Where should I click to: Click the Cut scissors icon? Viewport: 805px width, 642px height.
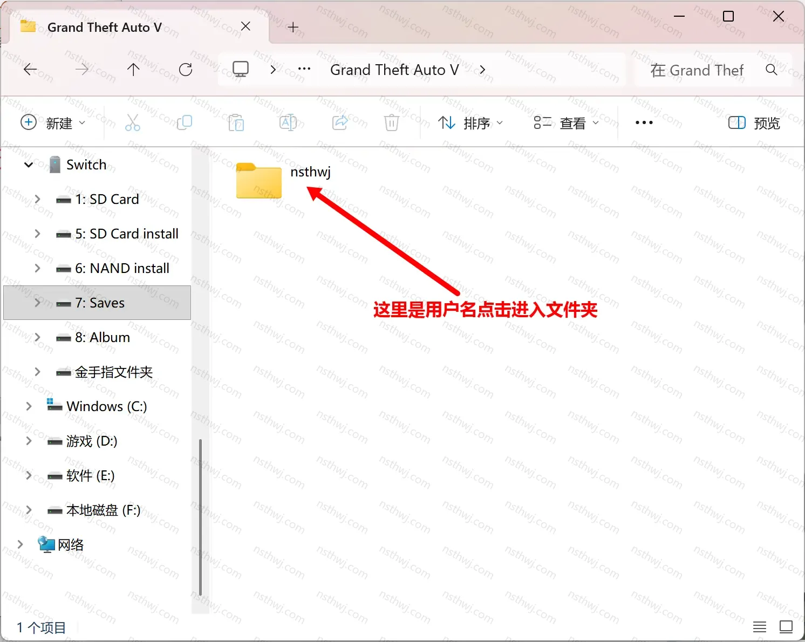coord(133,123)
